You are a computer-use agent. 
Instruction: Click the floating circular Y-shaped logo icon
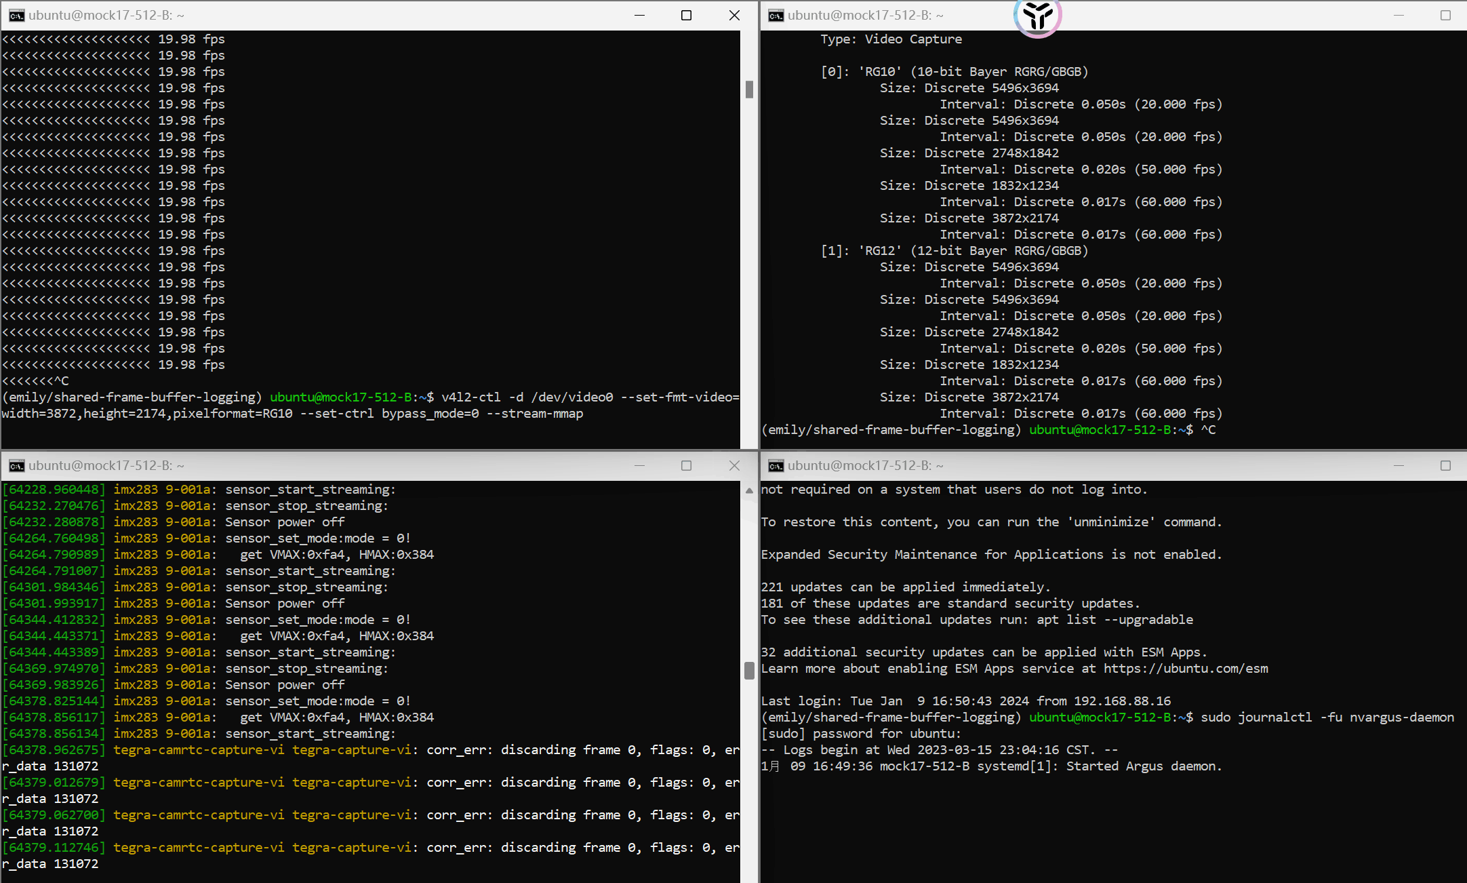point(1037,15)
